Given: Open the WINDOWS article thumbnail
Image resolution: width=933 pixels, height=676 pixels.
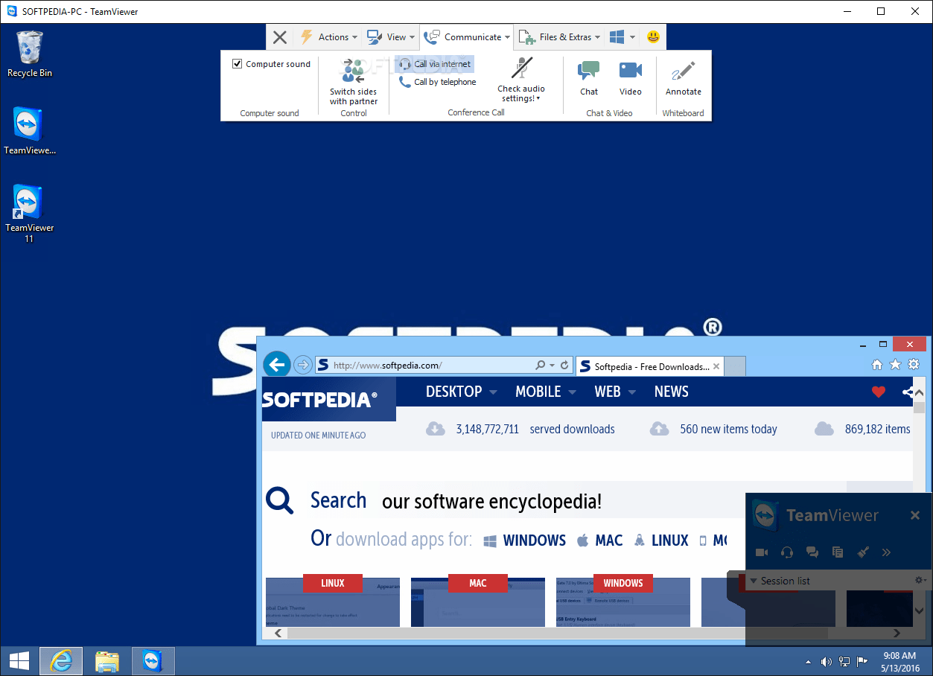Looking at the screenshot, I should coord(623,602).
